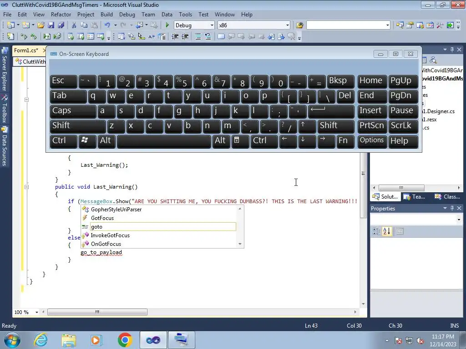466x349 pixels.
Task: Toggle Caps key on On-Screen Keyboard
Action: (x=73, y=111)
